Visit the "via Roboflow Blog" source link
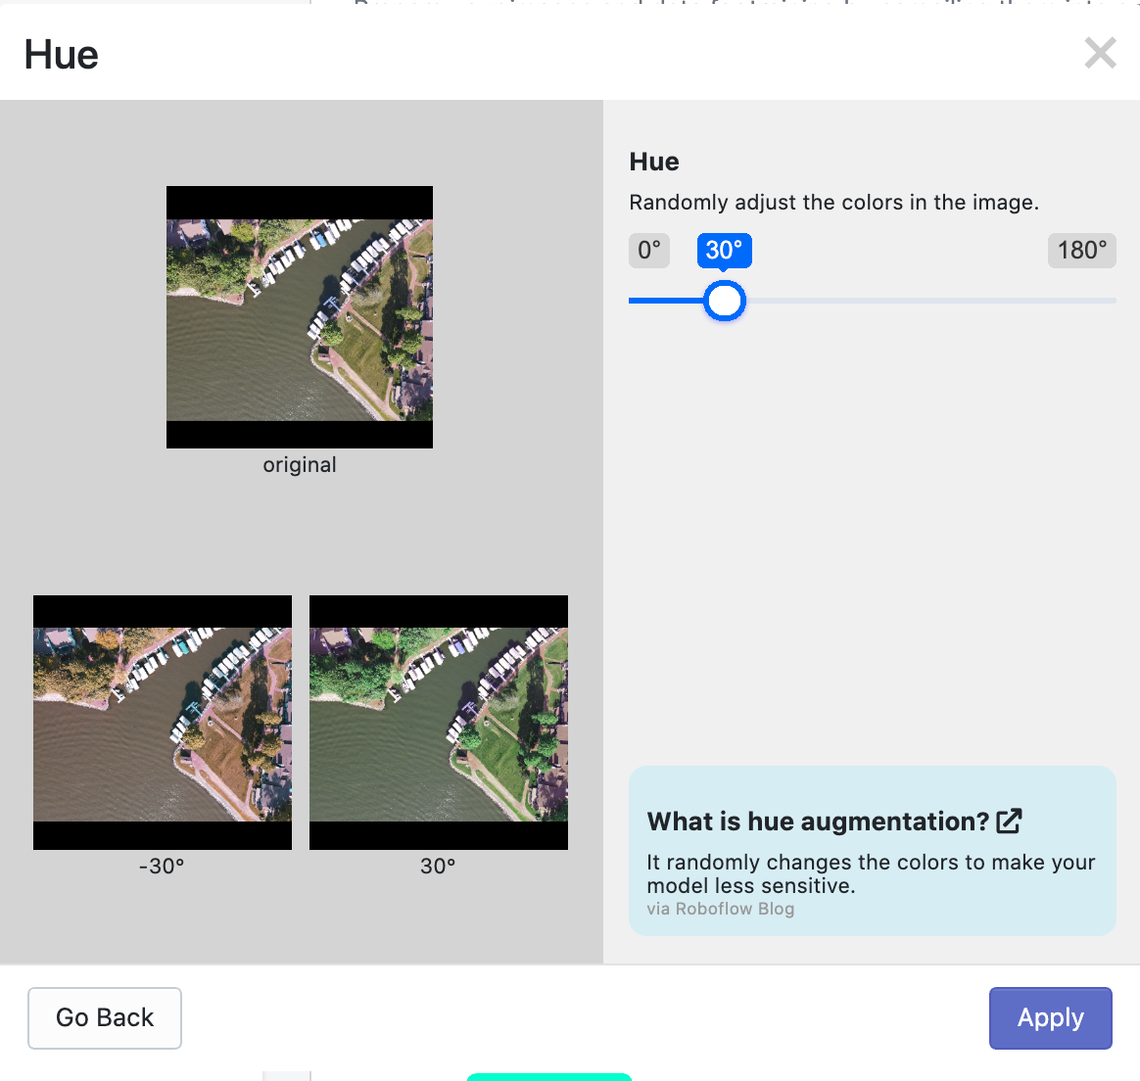 721,909
